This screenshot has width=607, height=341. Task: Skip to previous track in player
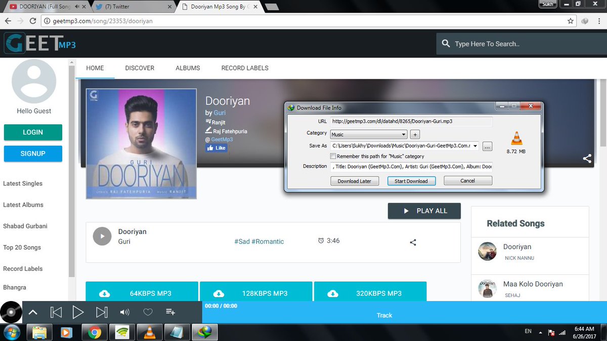click(56, 312)
